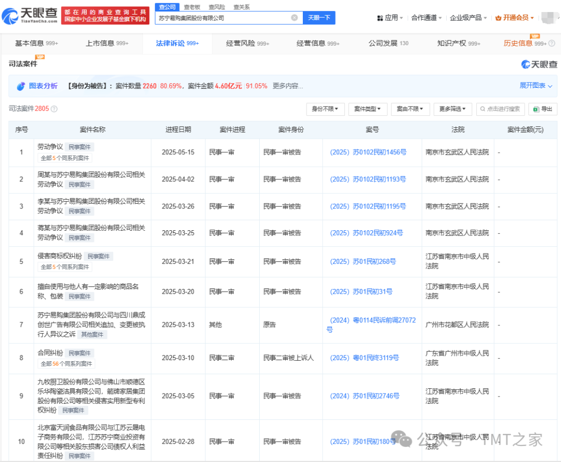Image resolution: width=561 pixels, height=462 pixels.
Task: Open the 开通会员 membership menu
Action: [x=515, y=18]
